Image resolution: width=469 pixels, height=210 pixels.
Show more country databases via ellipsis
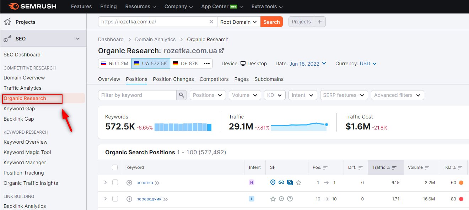click(207, 63)
